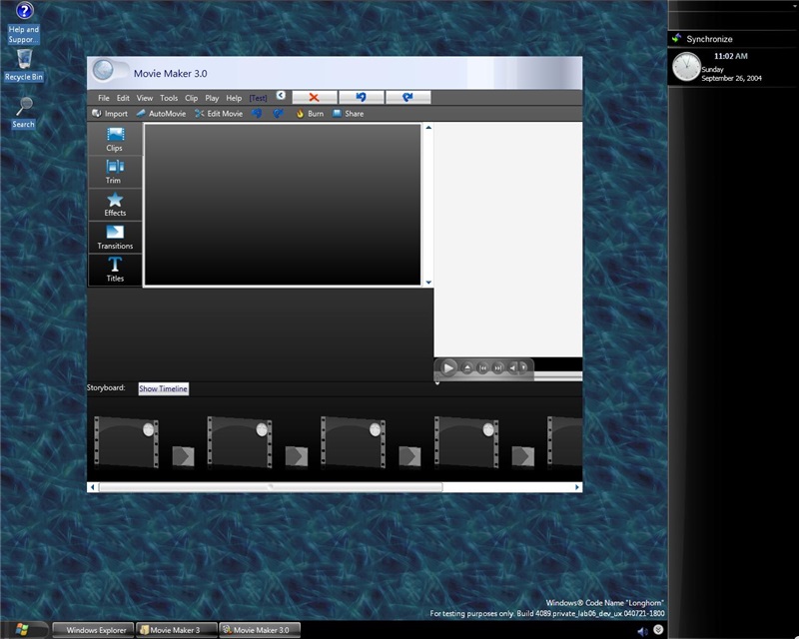Open the Clip menu
The width and height of the screenshot is (799, 639).
tap(191, 98)
